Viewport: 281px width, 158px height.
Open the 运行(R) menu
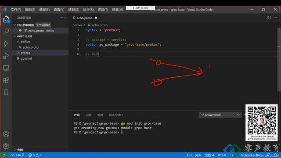pyautogui.click(x=88, y=10)
